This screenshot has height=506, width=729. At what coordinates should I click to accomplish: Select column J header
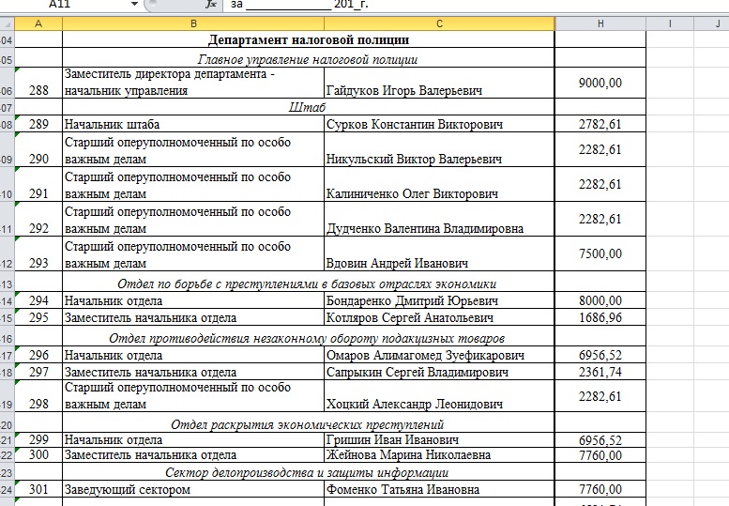tap(713, 23)
